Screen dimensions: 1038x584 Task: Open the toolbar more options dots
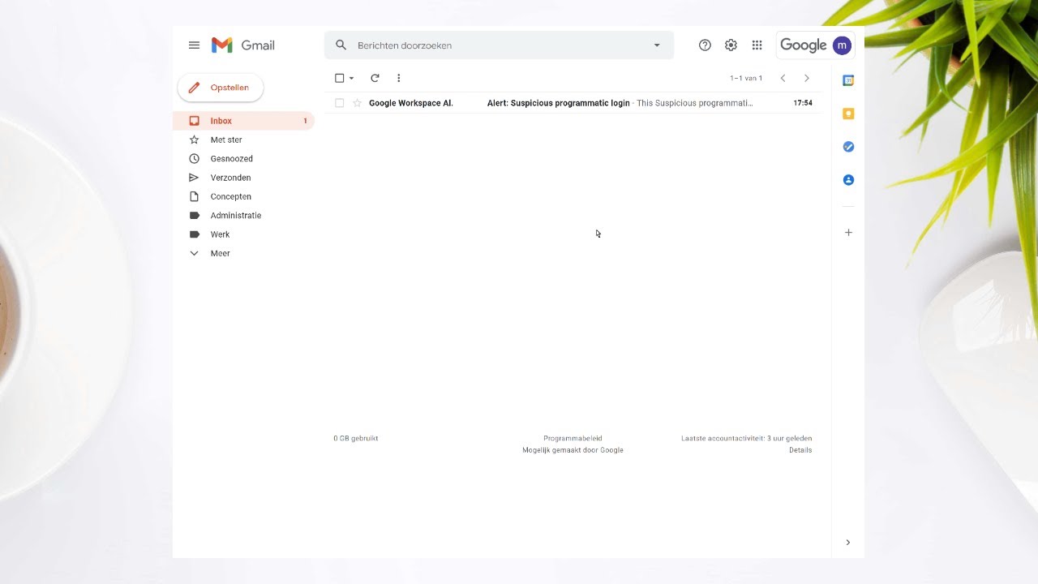[x=398, y=78]
